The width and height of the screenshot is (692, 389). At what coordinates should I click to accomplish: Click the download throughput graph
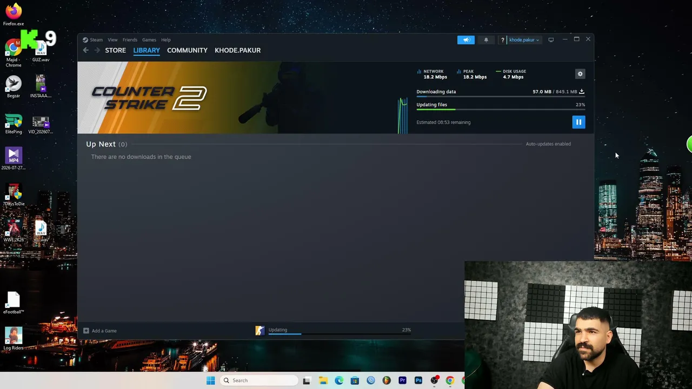pyautogui.click(x=403, y=116)
